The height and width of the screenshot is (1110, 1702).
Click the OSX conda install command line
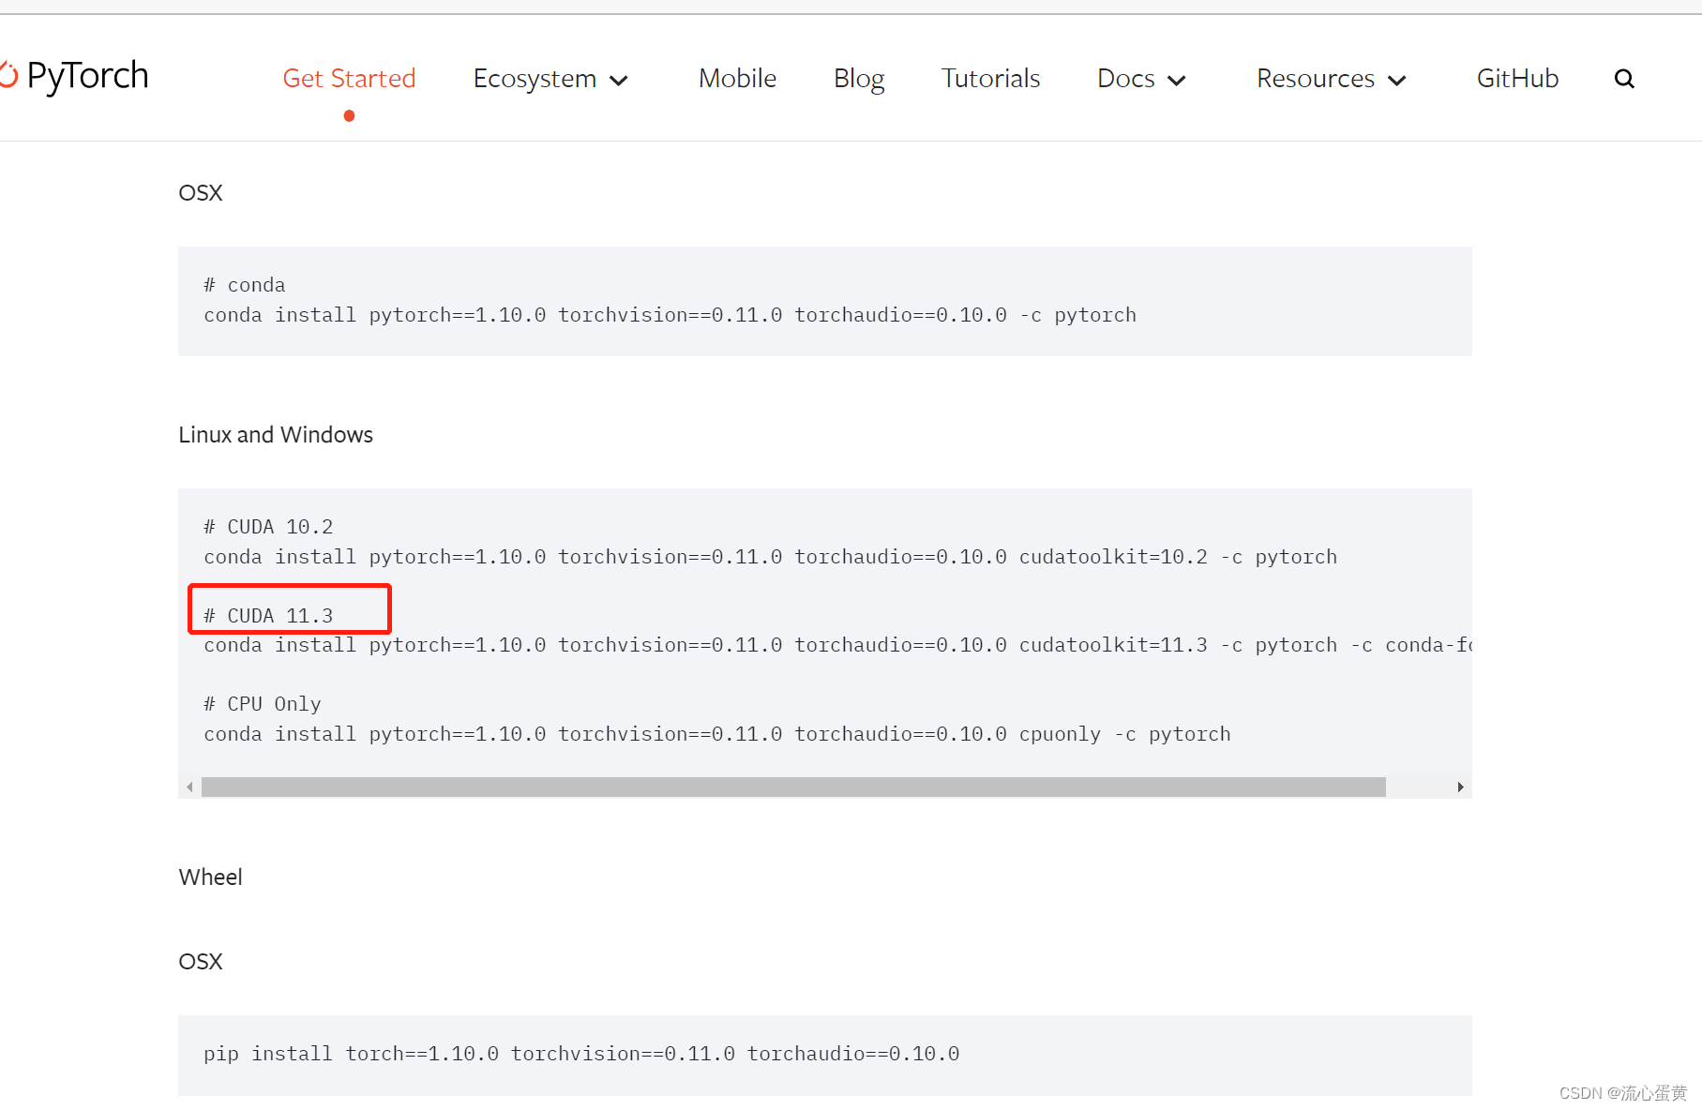pyautogui.click(x=670, y=315)
